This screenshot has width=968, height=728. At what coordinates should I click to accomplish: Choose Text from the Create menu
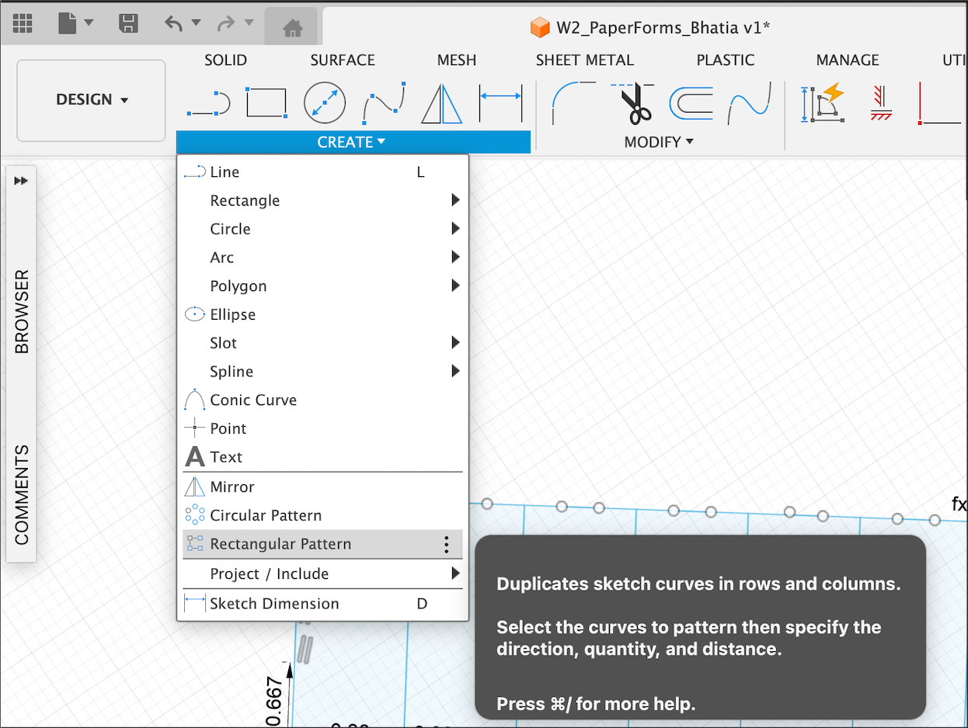pyautogui.click(x=322, y=457)
